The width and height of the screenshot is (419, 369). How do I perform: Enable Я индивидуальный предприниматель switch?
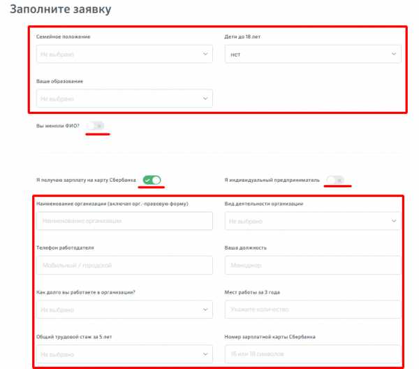(335, 180)
